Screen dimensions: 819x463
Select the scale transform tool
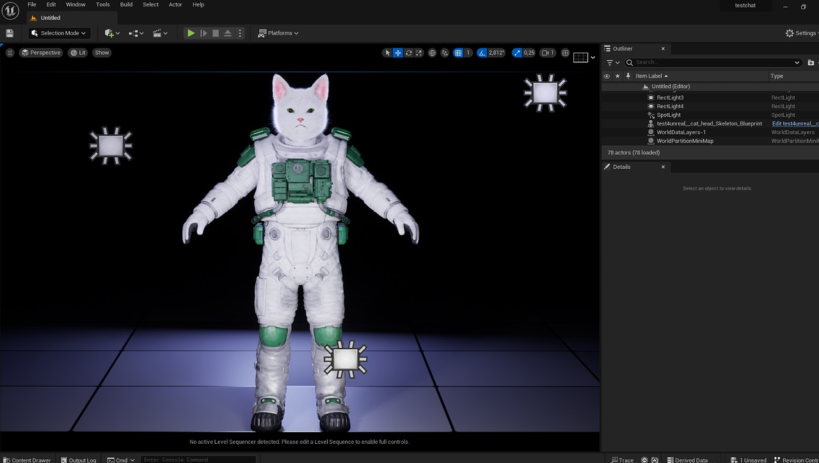[x=418, y=53]
